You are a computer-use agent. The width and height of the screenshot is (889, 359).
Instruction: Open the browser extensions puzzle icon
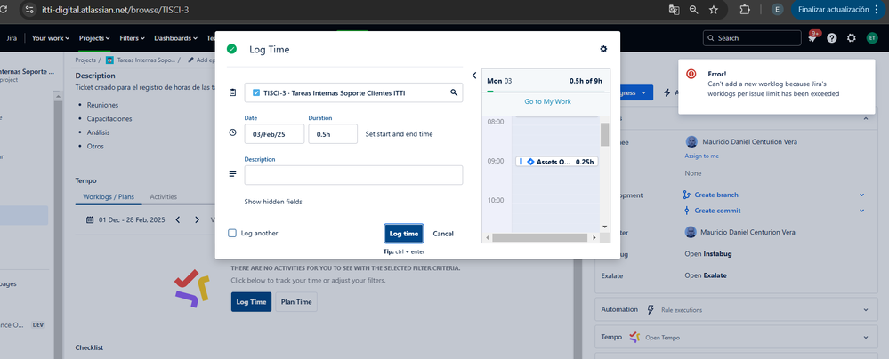(x=745, y=10)
